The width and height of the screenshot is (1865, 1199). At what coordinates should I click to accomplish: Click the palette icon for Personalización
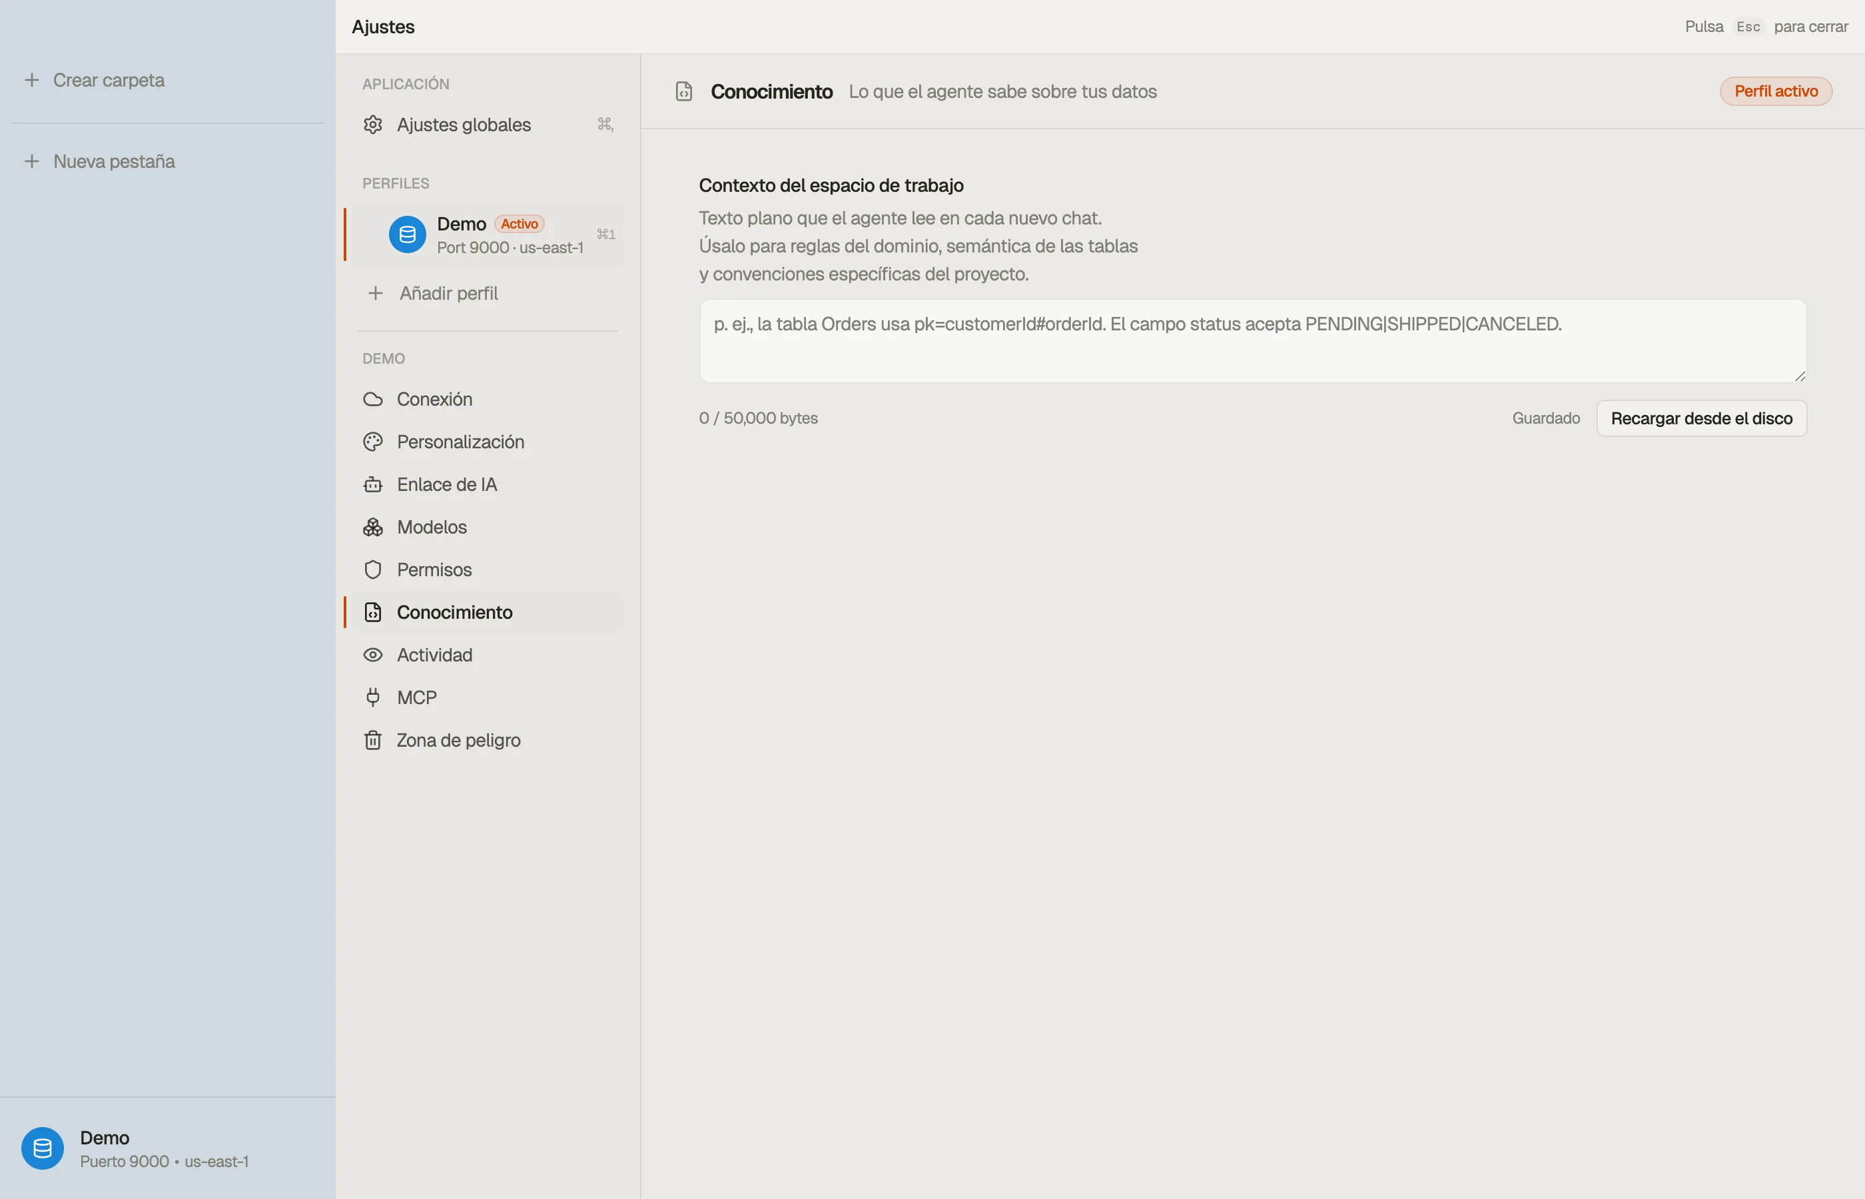[373, 442]
